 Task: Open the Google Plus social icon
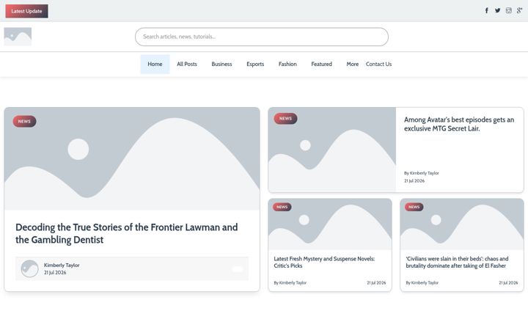[520, 10]
